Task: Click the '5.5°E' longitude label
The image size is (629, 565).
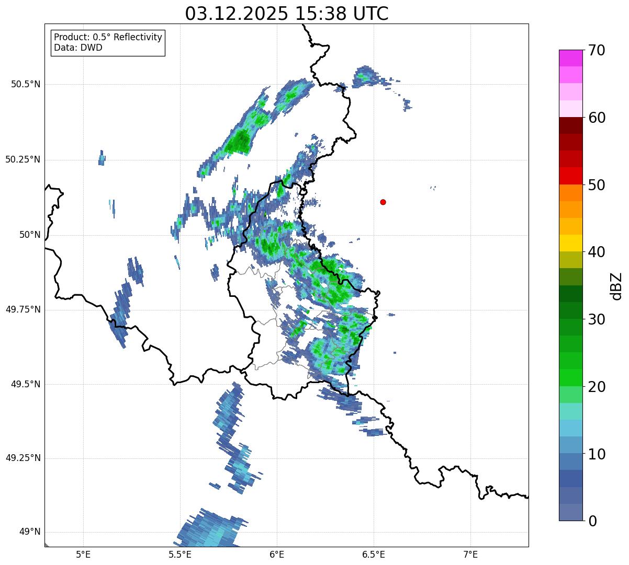Action: click(x=180, y=555)
